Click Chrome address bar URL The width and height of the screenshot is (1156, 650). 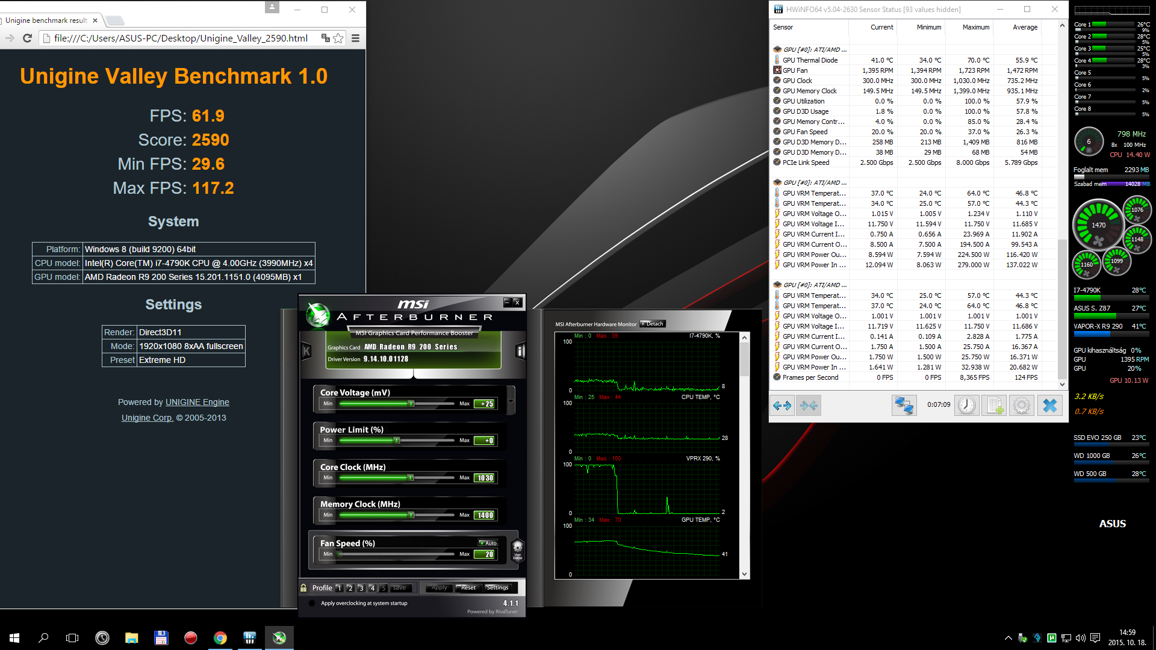(x=181, y=38)
